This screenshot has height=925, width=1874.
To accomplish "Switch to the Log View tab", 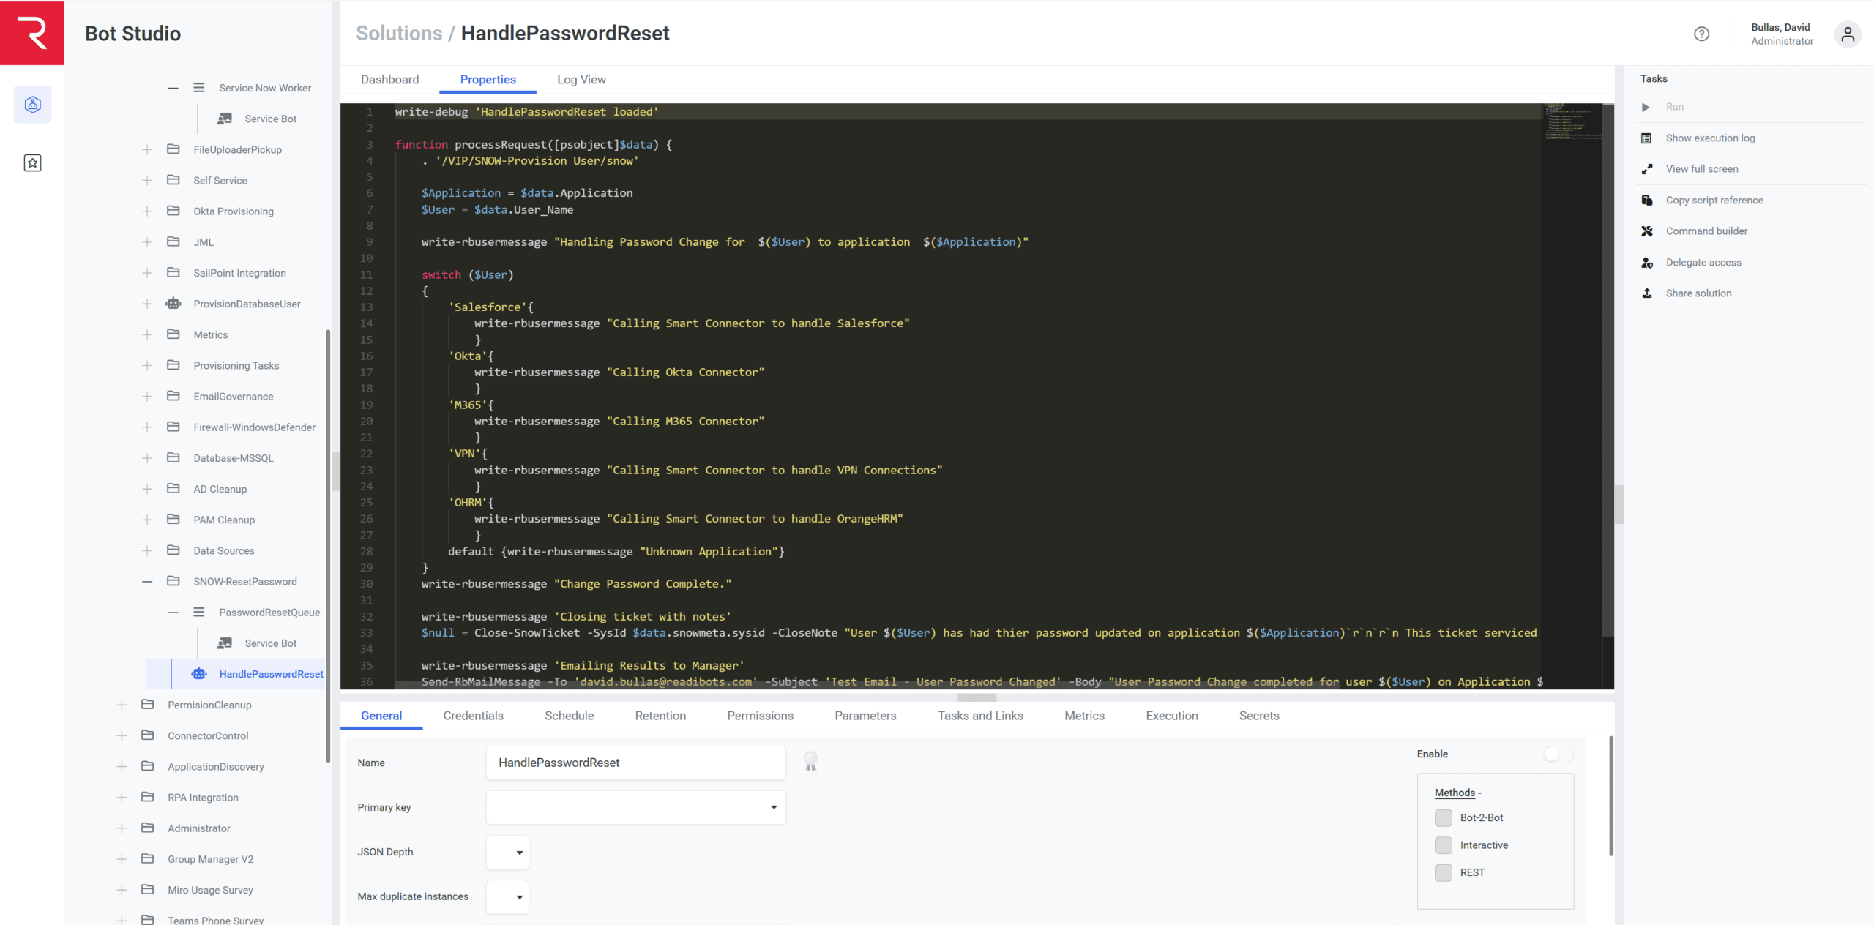I will tap(581, 79).
